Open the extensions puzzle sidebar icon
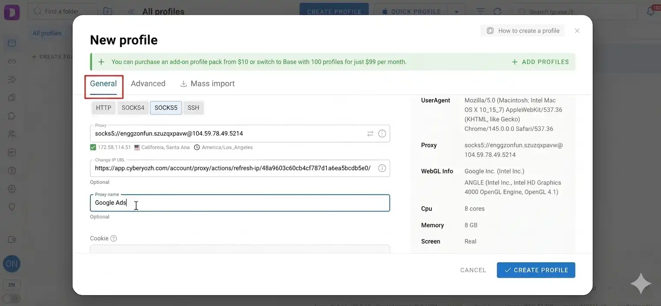This screenshot has width=661, height=306. click(12, 116)
